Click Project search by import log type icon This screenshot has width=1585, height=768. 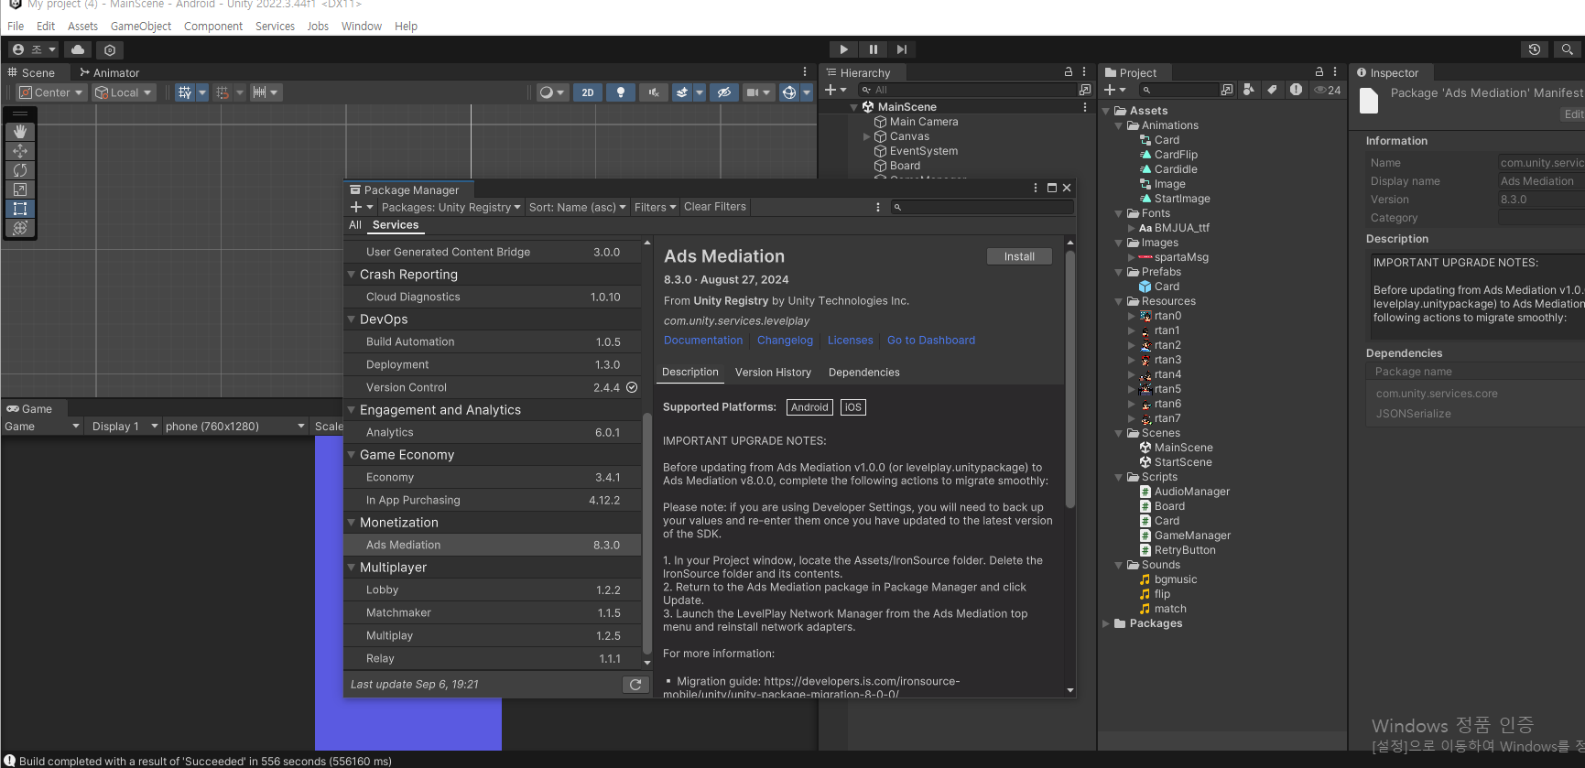click(x=1296, y=90)
